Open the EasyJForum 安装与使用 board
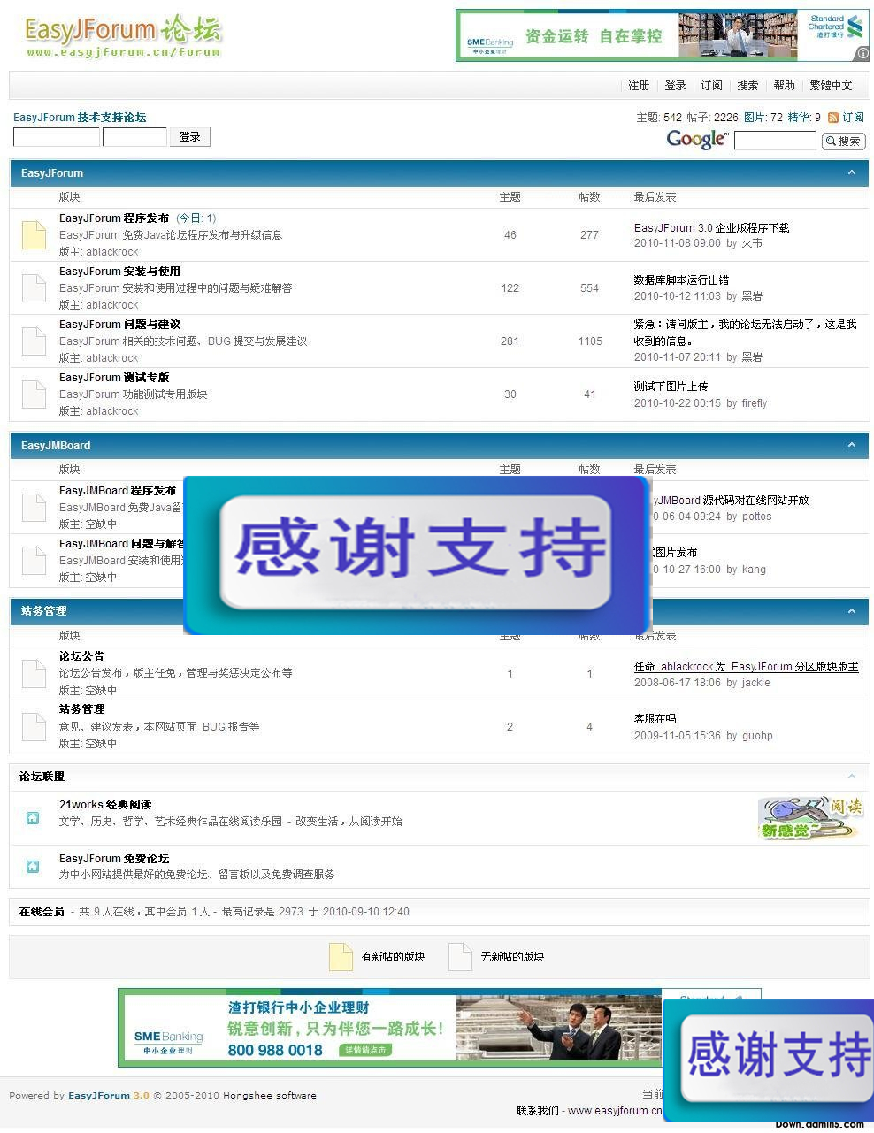This screenshot has width=874, height=1133. 119,272
